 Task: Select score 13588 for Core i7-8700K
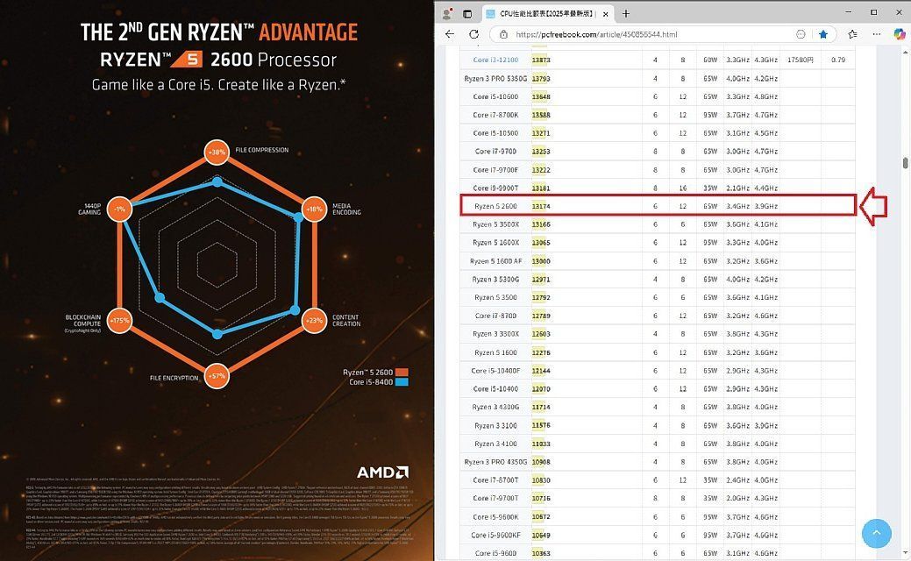tap(541, 115)
